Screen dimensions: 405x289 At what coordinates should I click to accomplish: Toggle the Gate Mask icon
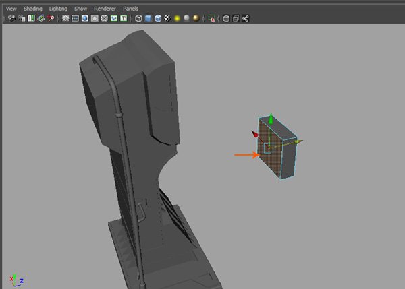(94, 18)
